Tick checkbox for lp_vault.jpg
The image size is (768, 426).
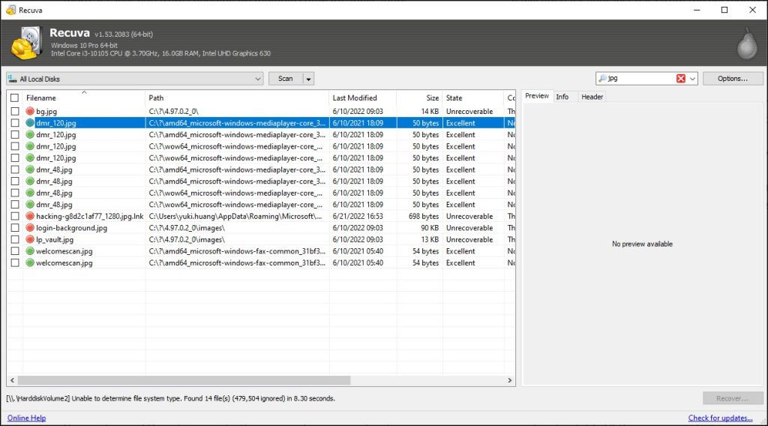coord(15,239)
